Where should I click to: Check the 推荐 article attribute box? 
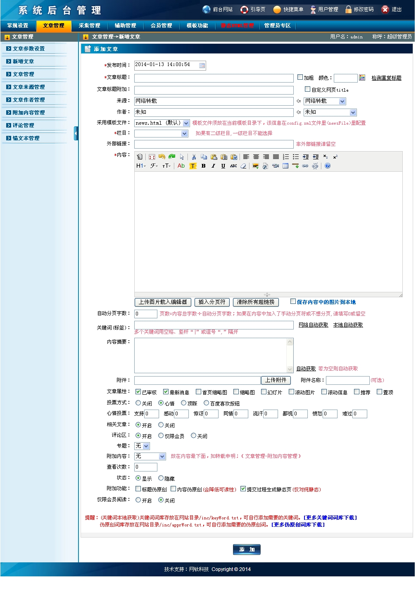(357, 392)
